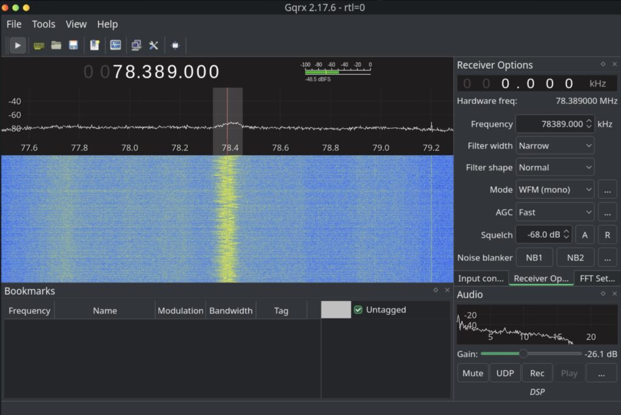Open remote control settings wrench icon

tap(153, 45)
